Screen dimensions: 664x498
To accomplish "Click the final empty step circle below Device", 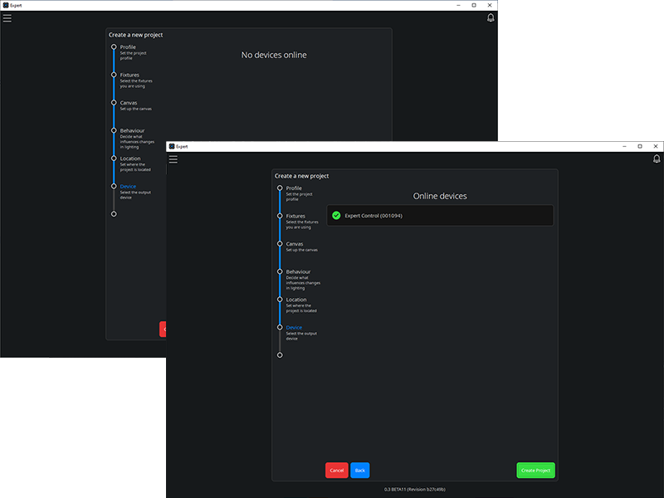I will coord(280,354).
